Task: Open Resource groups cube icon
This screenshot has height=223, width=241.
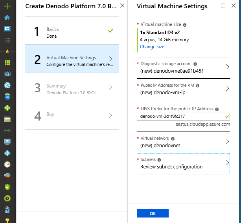Action: 7,74
